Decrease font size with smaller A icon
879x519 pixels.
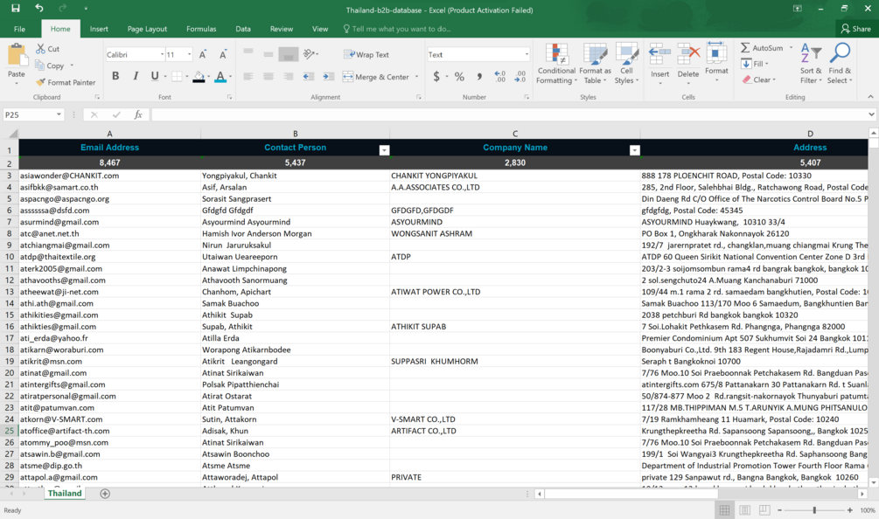tap(222, 54)
